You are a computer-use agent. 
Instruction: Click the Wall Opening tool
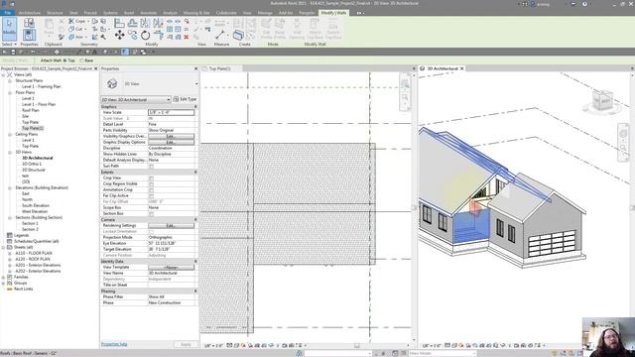point(297,29)
